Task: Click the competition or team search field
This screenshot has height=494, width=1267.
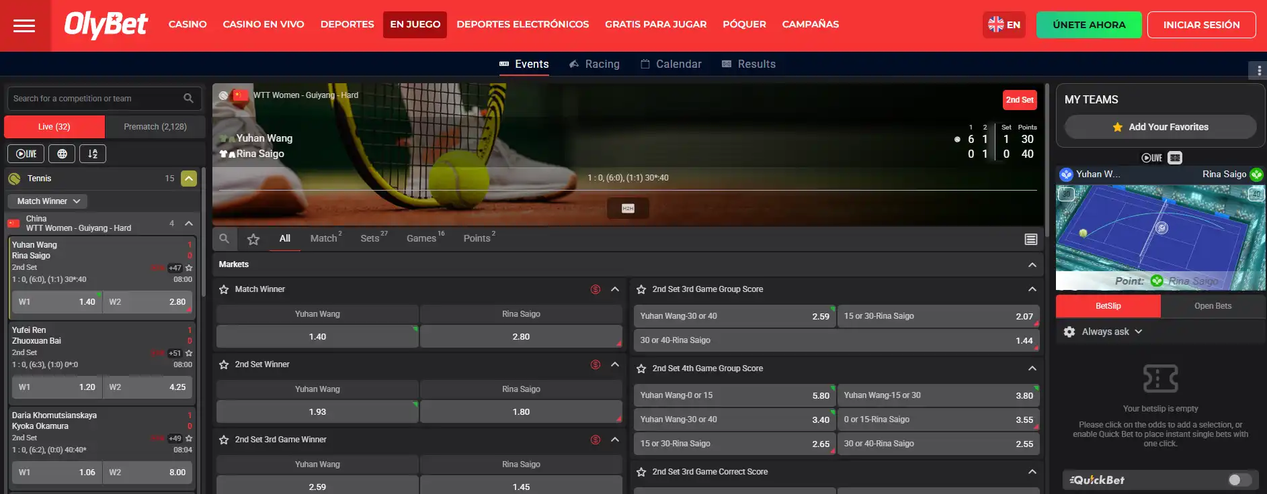Action: click(104, 99)
